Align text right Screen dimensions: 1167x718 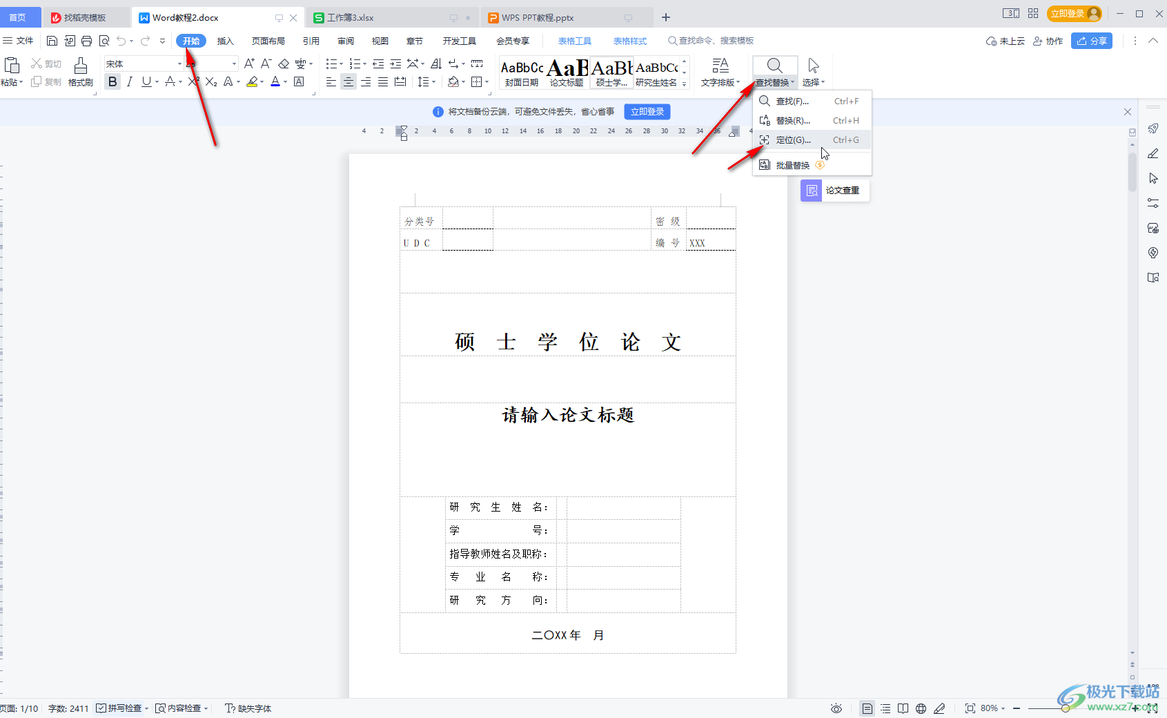(366, 82)
